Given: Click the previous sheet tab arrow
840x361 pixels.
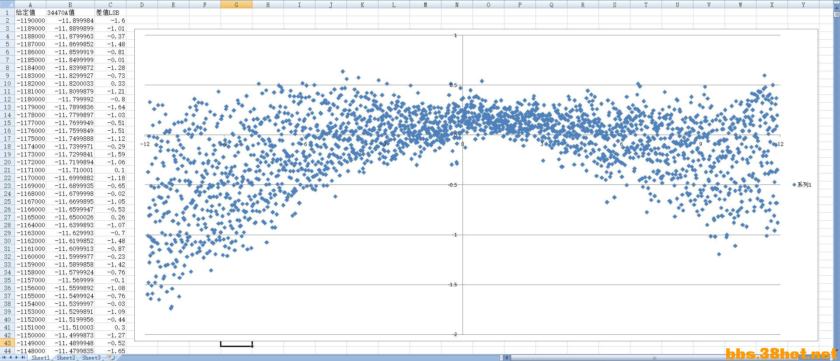Looking at the screenshot, I should tap(10, 358).
